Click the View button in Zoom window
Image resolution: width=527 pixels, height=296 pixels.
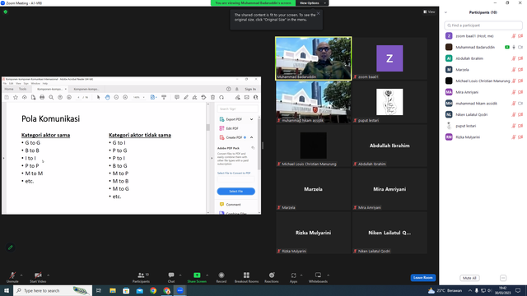pos(429,12)
